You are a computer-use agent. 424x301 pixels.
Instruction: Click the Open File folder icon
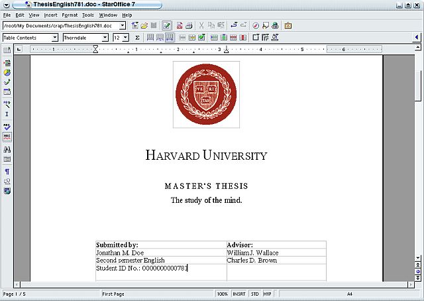[x=144, y=26]
